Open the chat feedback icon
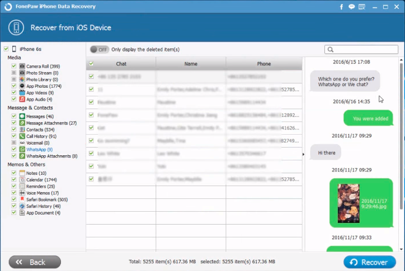The width and height of the screenshot is (405, 271). coord(351,7)
